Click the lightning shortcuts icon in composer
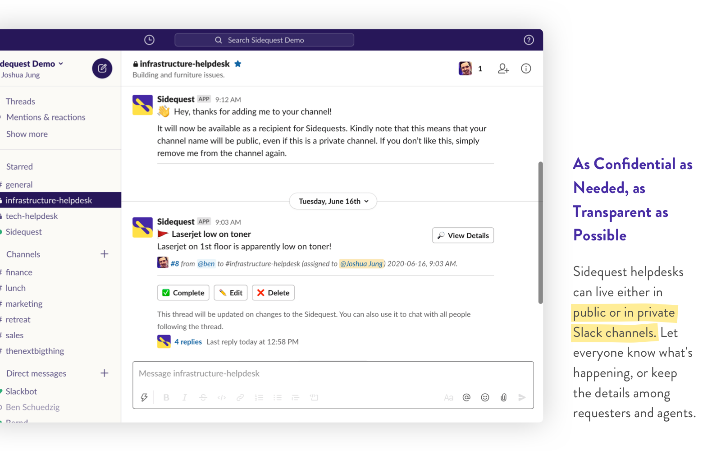Image resolution: width=721 pixels, height=451 pixels. click(144, 397)
